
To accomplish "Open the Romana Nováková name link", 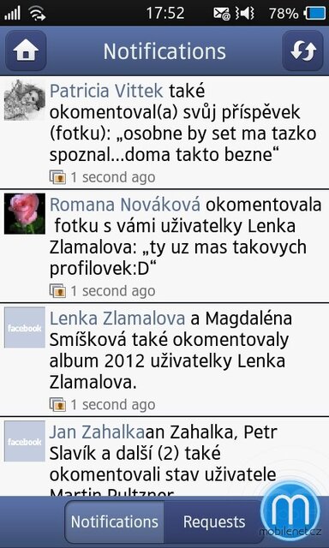I will click(125, 205).
